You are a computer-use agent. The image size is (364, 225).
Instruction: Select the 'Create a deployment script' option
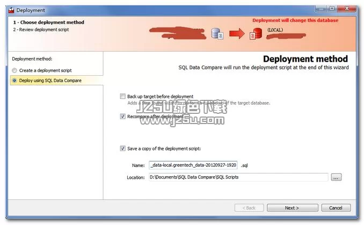(x=14, y=70)
